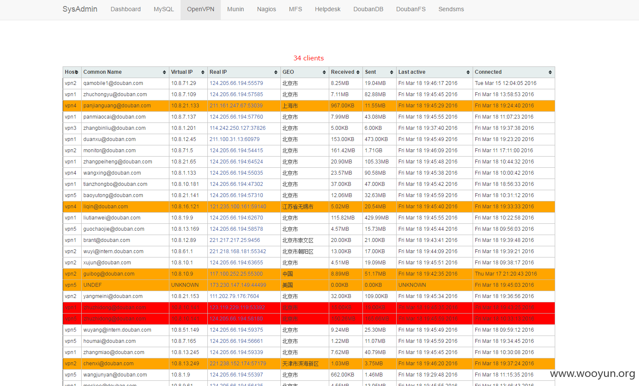
Task: Open real IP 111.202.79.176:7604 link
Action: [235, 296]
